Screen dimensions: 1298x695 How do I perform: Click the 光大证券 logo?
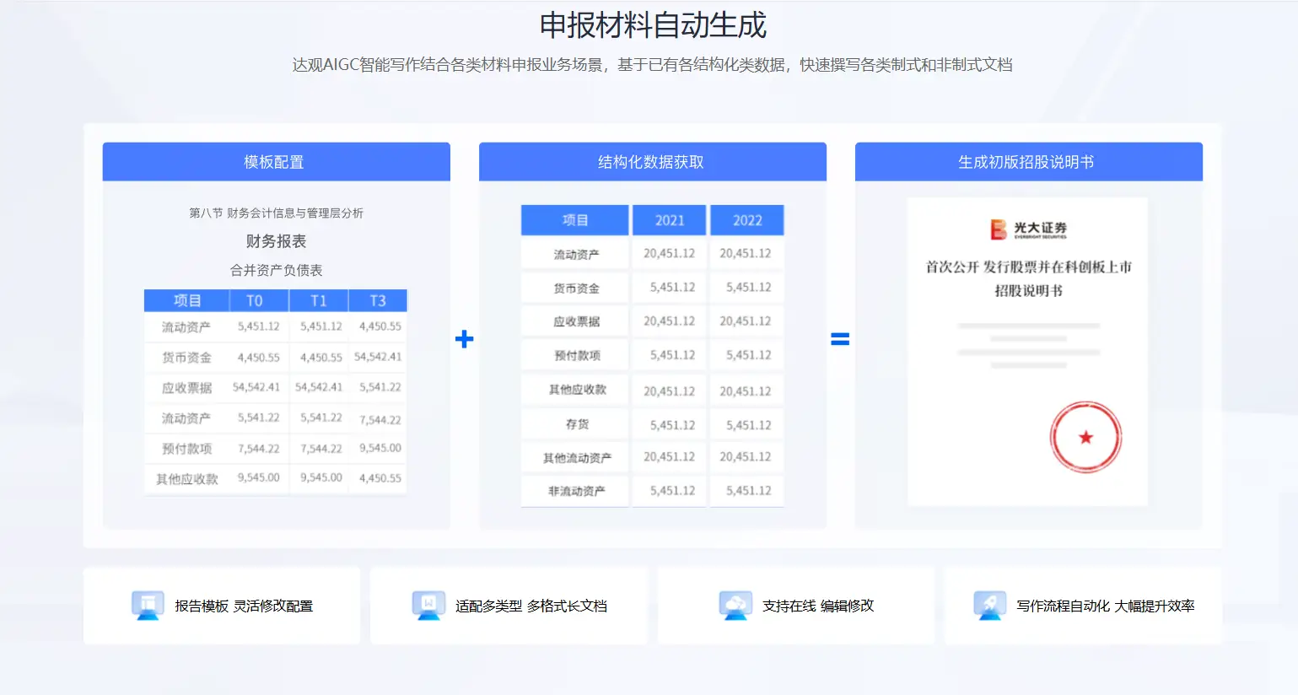(x=1028, y=229)
